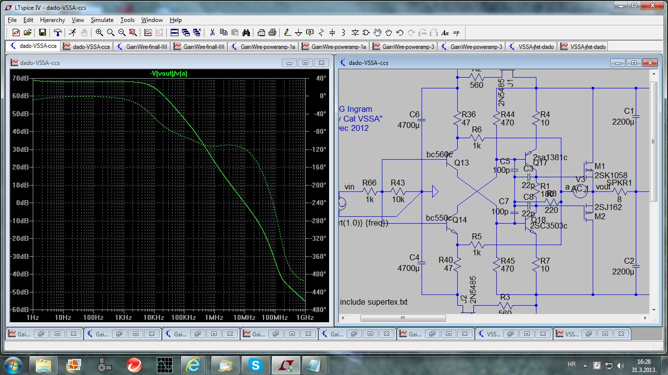Screen dimensions: 668x375
Task: Run the simulation with the running man icon
Action: click(72, 33)
